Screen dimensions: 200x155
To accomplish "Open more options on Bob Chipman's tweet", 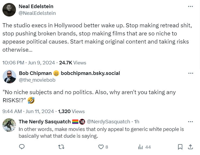I will [x=191, y=73].
